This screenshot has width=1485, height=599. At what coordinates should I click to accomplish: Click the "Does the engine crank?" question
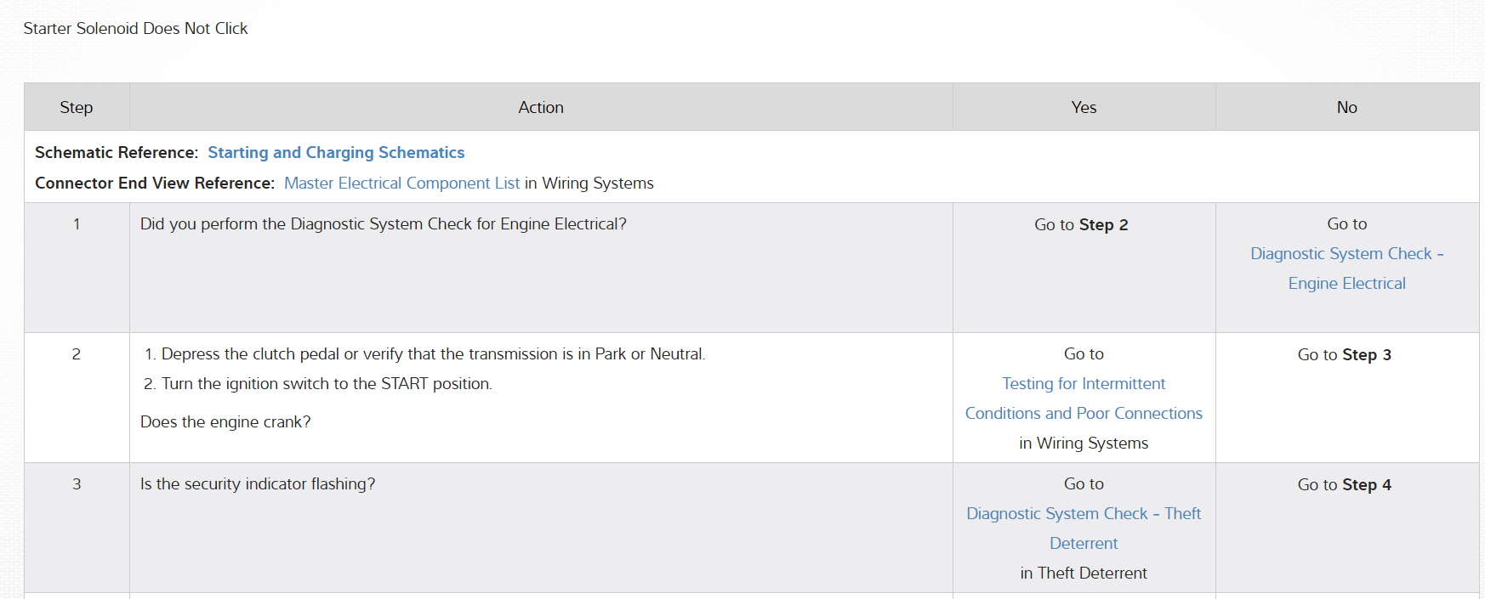225,422
